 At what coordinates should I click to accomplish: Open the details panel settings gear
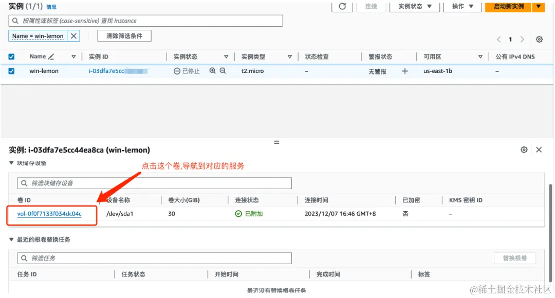click(x=524, y=150)
